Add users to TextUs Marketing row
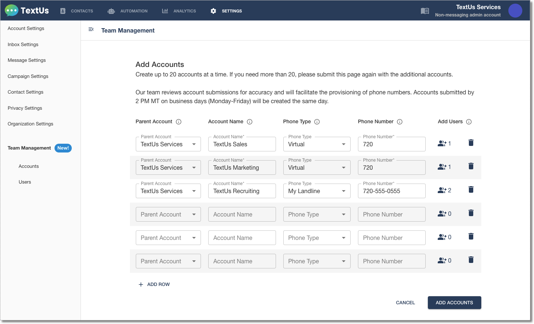Screen dimensions: 534x324 (x=444, y=167)
